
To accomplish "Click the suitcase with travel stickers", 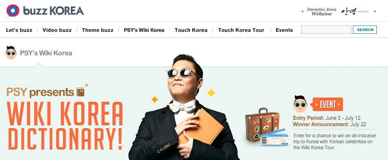I will 263,125.
